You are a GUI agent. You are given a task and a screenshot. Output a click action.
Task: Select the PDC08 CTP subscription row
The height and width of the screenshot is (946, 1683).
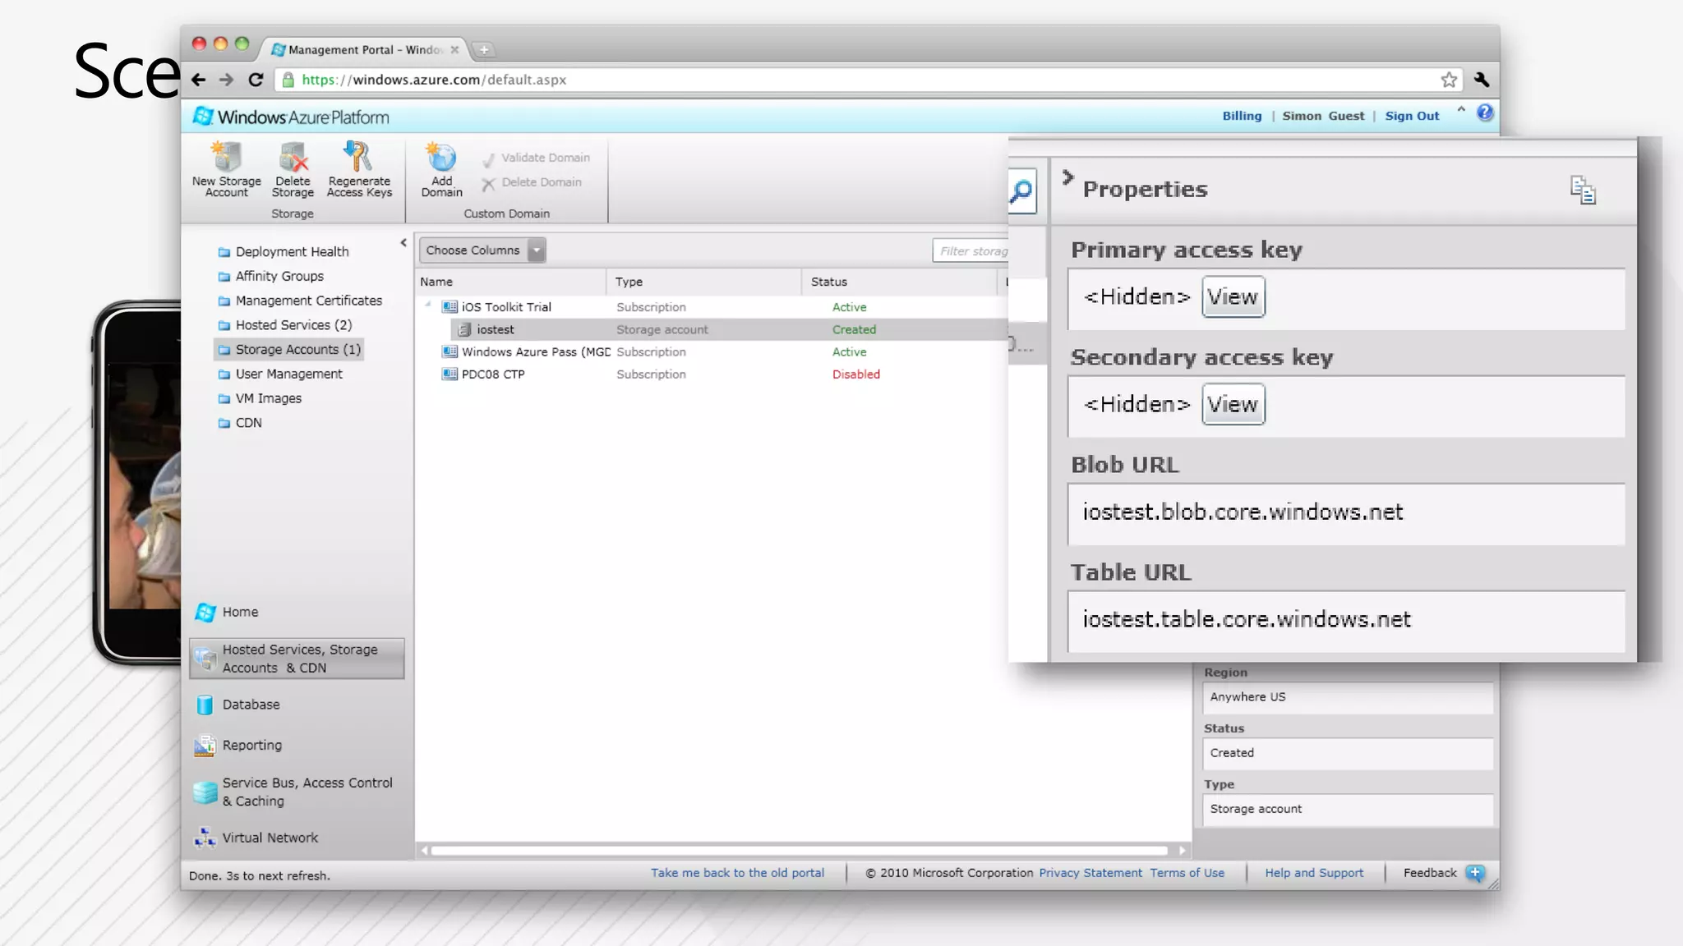[712, 374]
